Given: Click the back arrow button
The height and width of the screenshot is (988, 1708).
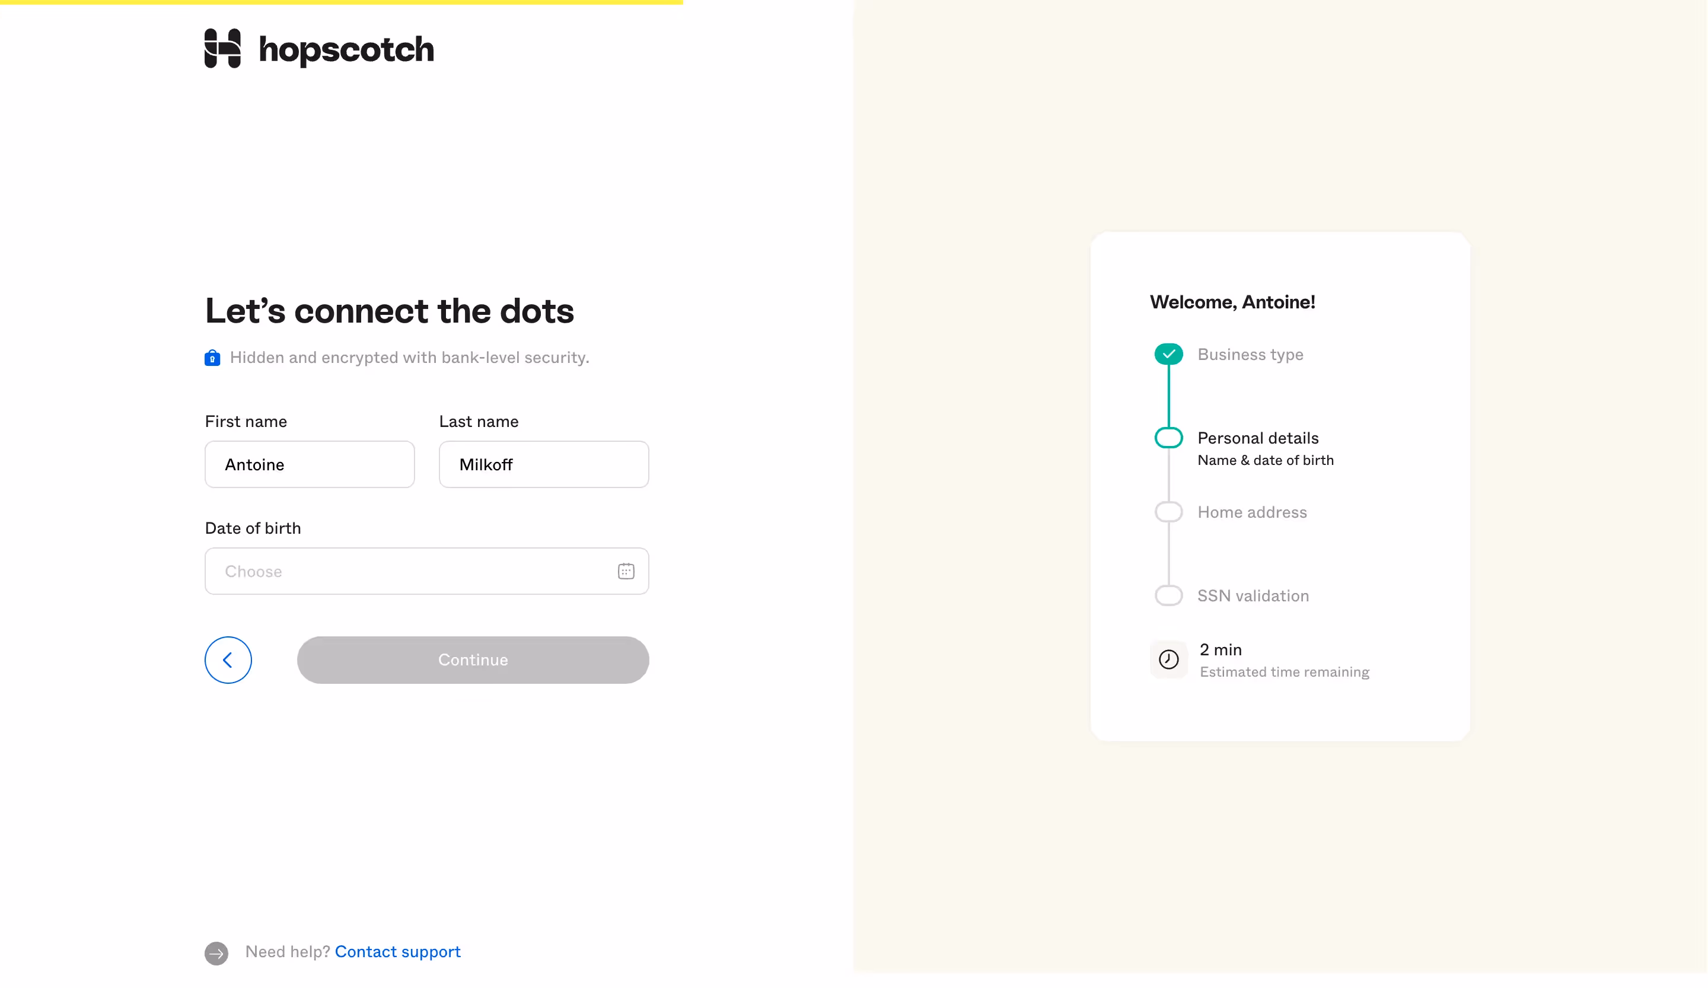Looking at the screenshot, I should (228, 659).
